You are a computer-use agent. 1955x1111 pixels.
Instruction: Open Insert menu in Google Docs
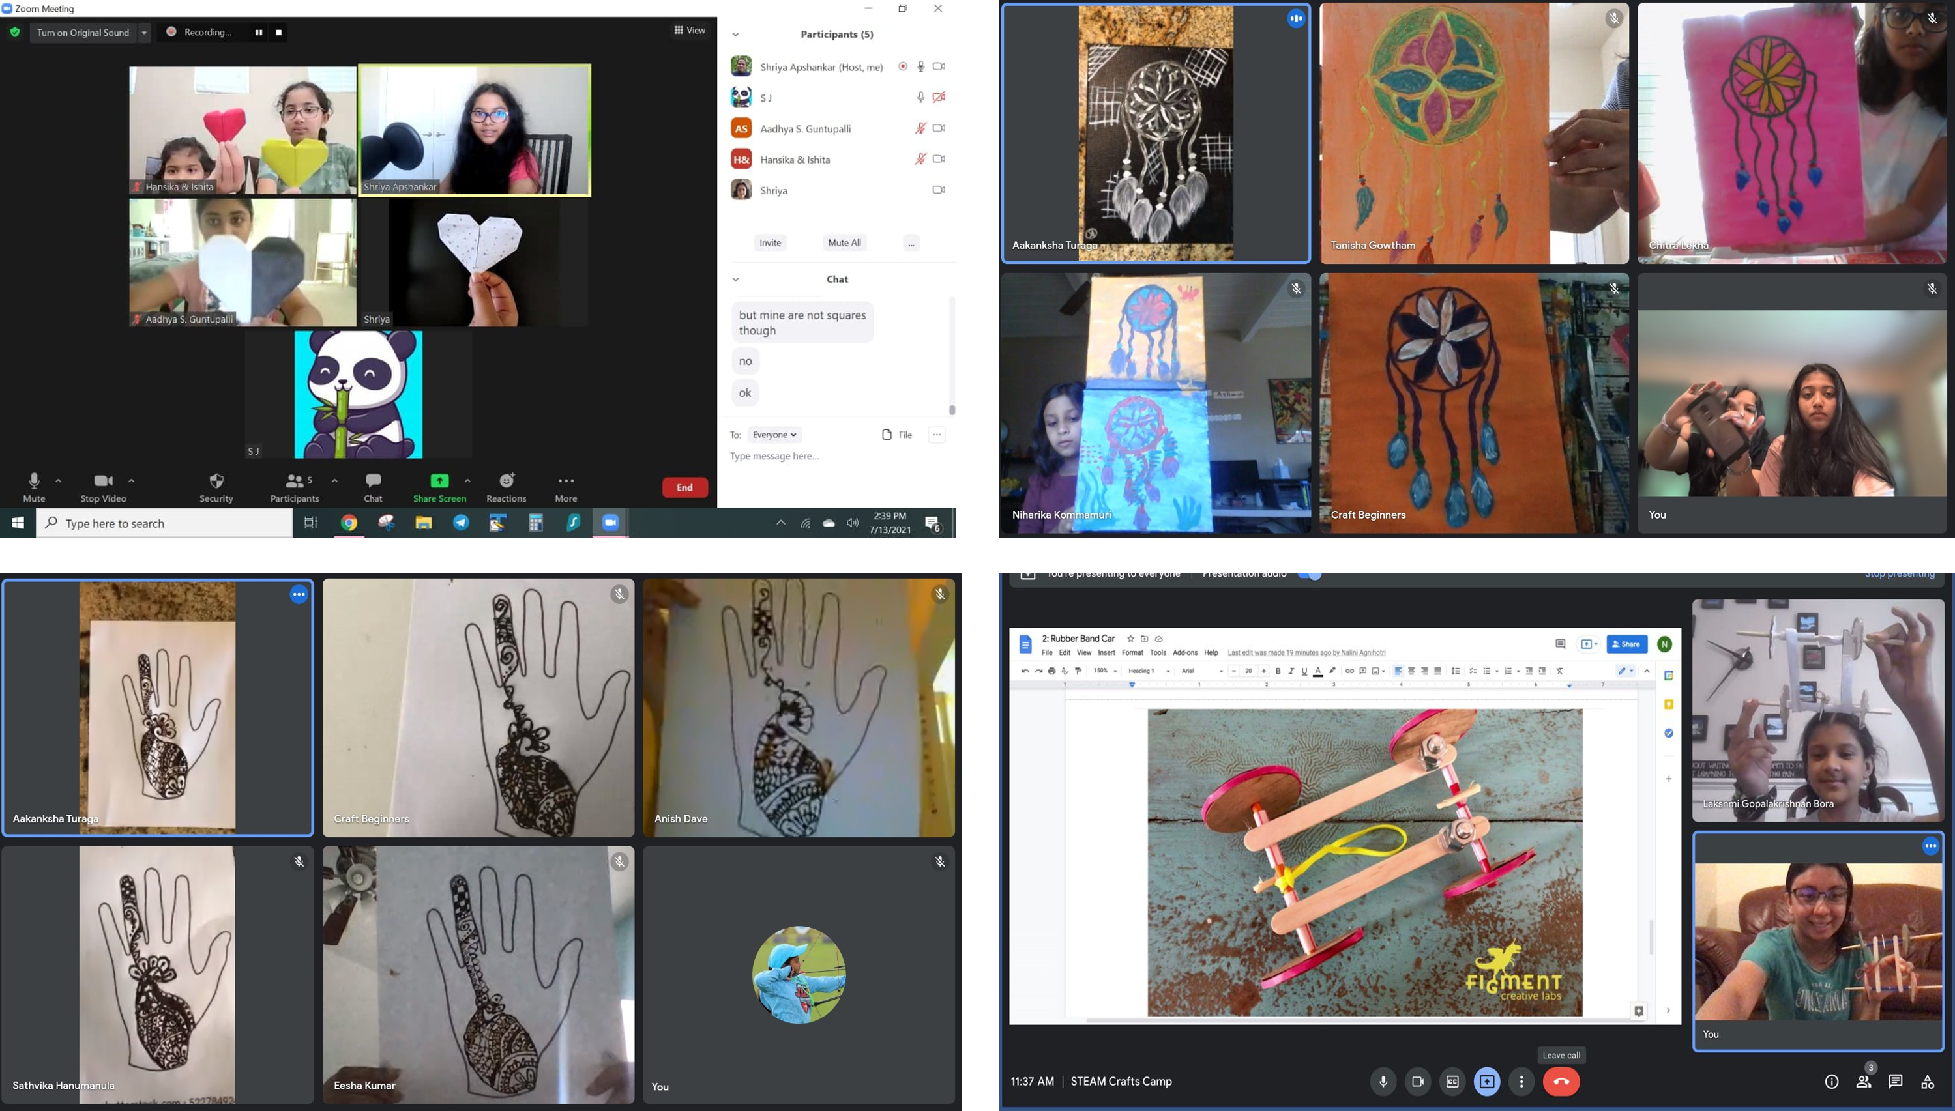click(1106, 652)
